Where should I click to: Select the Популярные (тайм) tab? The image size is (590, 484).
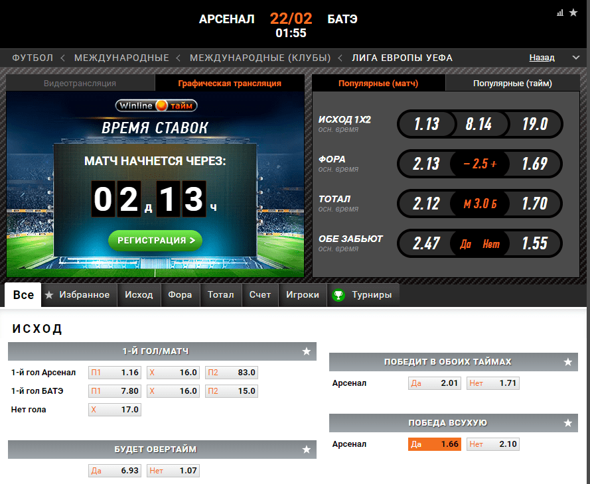[512, 83]
